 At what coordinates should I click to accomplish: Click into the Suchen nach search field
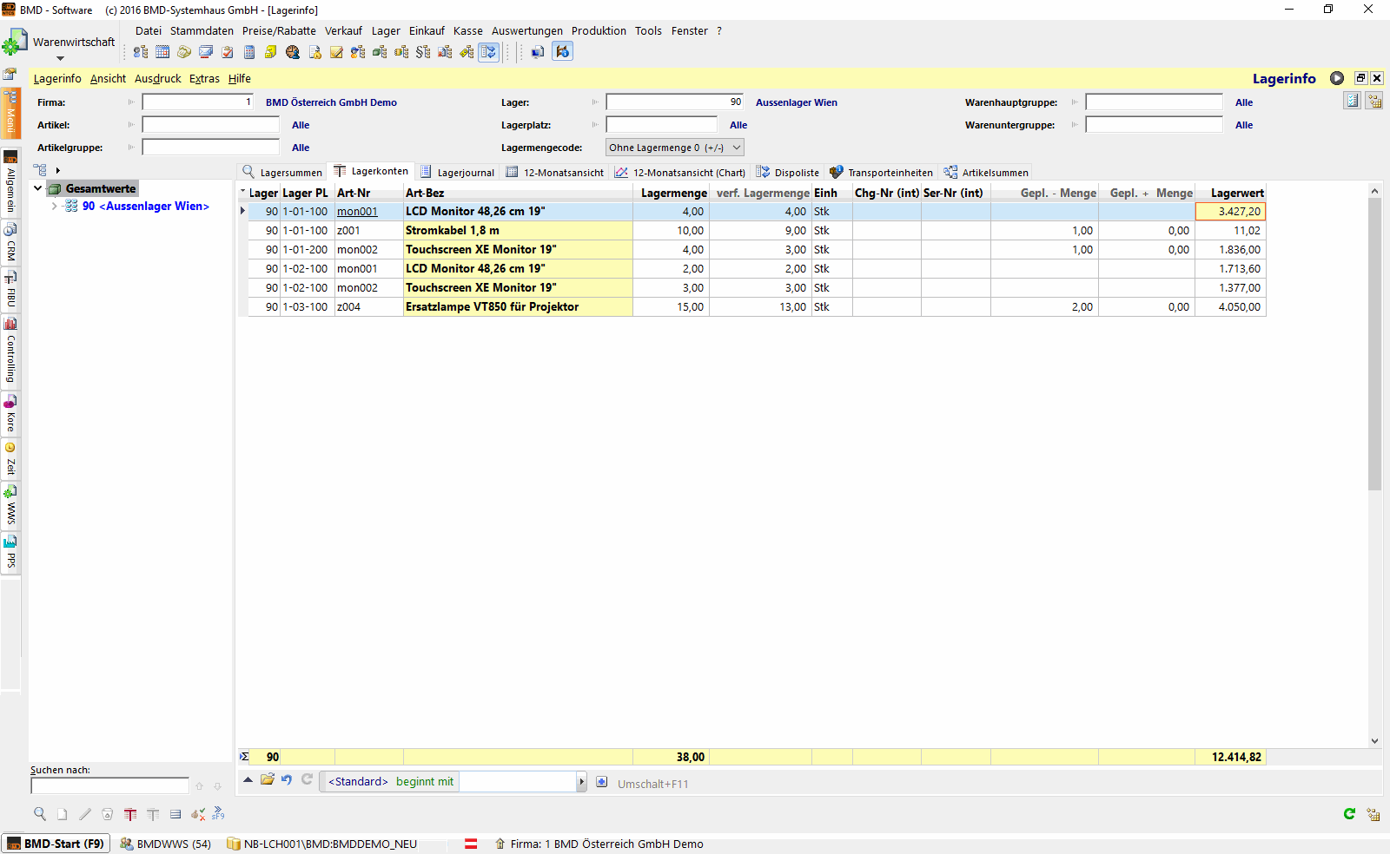point(109,785)
